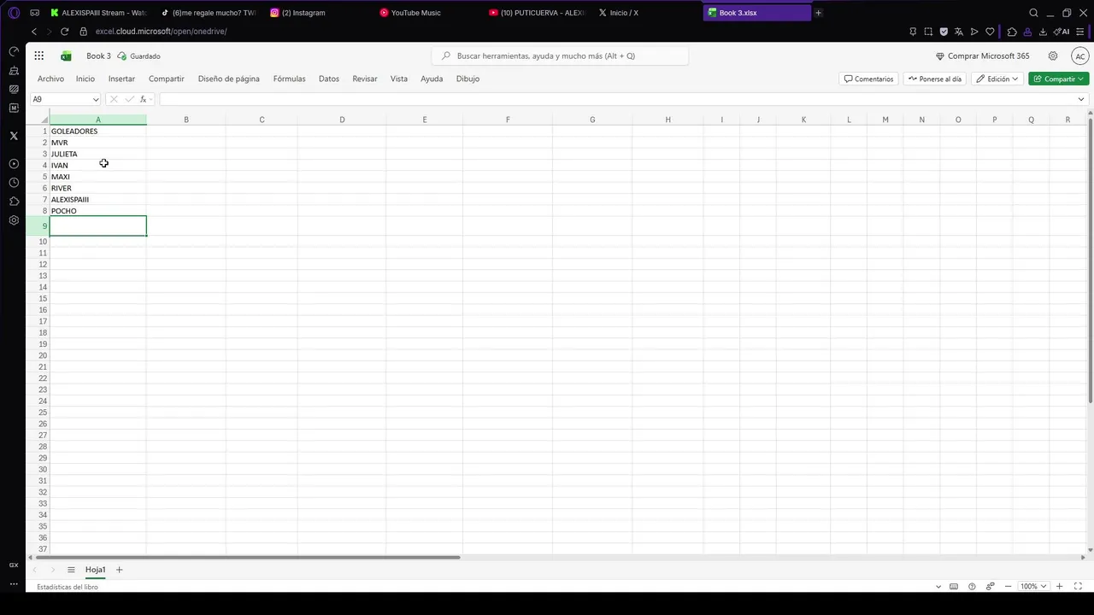Click the horizontal scrollbar thumb
Screen dimensions: 1094x615
click(x=246, y=558)
